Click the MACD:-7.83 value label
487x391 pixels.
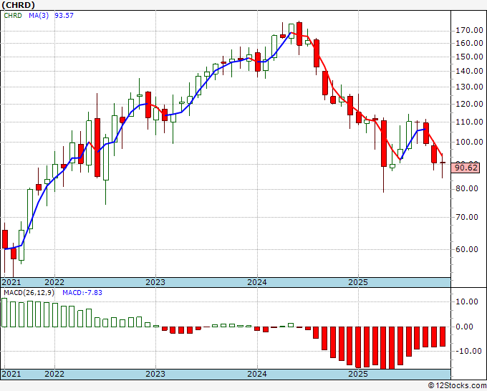click(82, 293)
